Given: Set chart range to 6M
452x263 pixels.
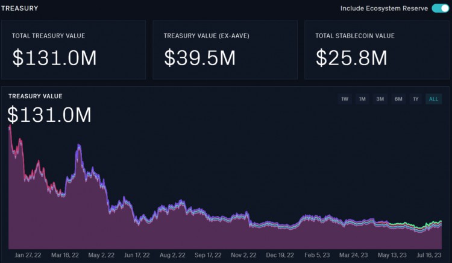Looking at the screenshot, I should tap(398, 99).
